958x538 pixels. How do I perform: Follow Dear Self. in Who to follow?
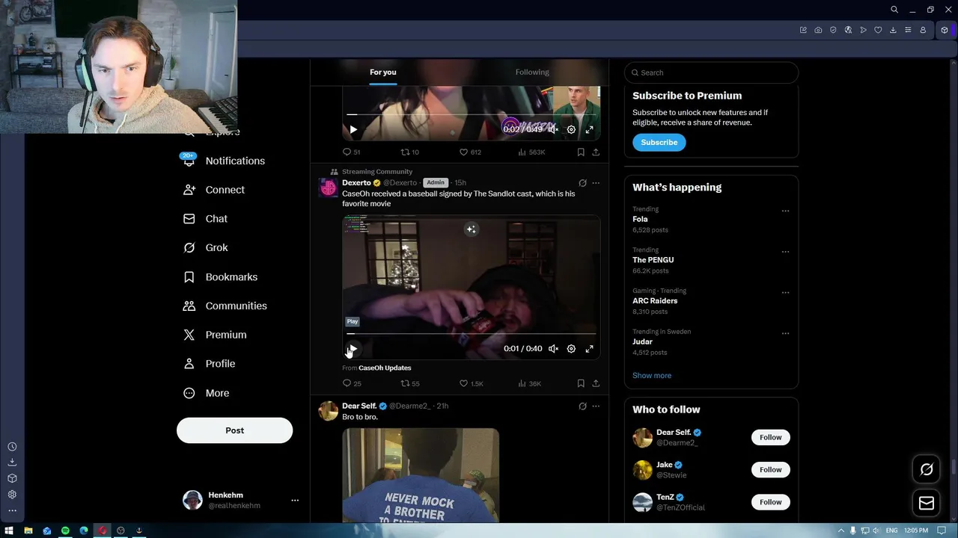pos(770,437)
